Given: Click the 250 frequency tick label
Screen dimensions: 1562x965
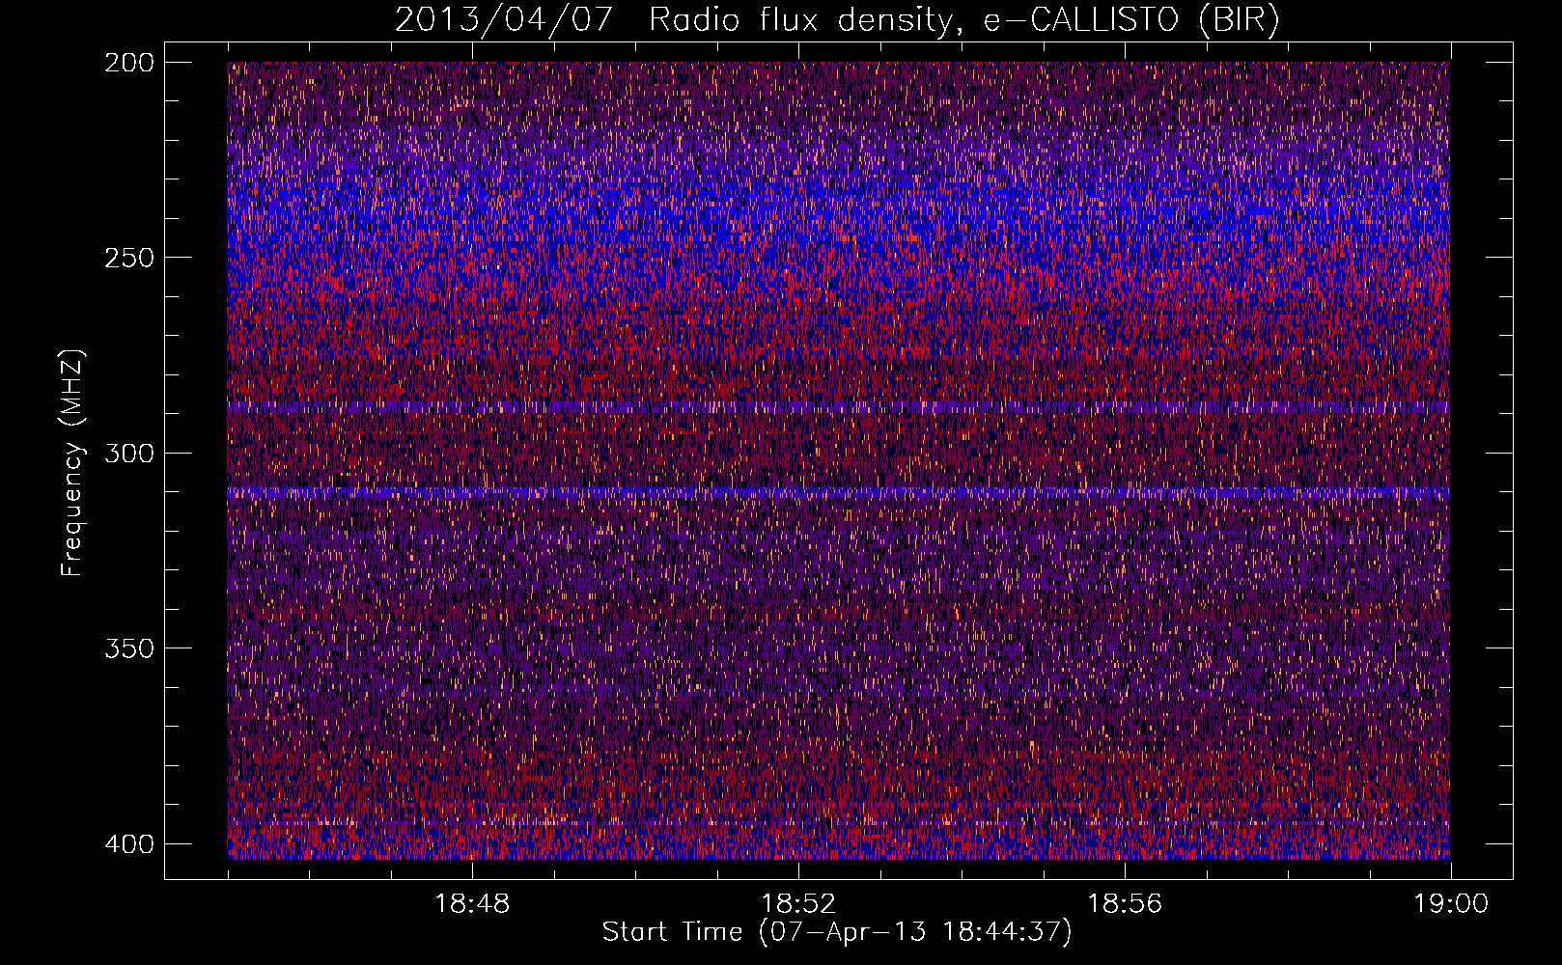Looking at the screenshot, I should tap(129, 258).
